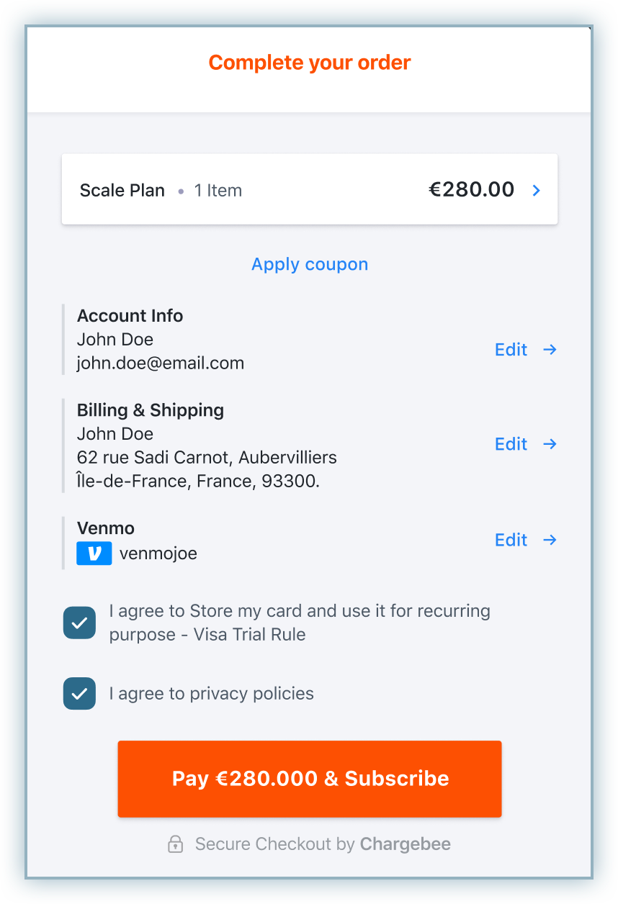Select the john.doe@email.com address text
Viewport: 618px width, 904px height.
coord(161,363)
